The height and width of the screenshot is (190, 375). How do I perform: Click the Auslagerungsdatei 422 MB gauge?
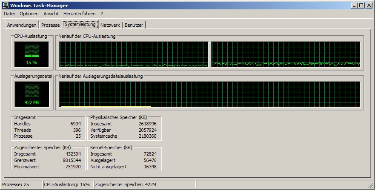pos(31,94)
